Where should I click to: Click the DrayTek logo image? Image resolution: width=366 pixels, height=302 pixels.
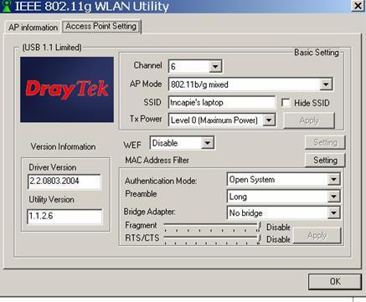point(67,90)
